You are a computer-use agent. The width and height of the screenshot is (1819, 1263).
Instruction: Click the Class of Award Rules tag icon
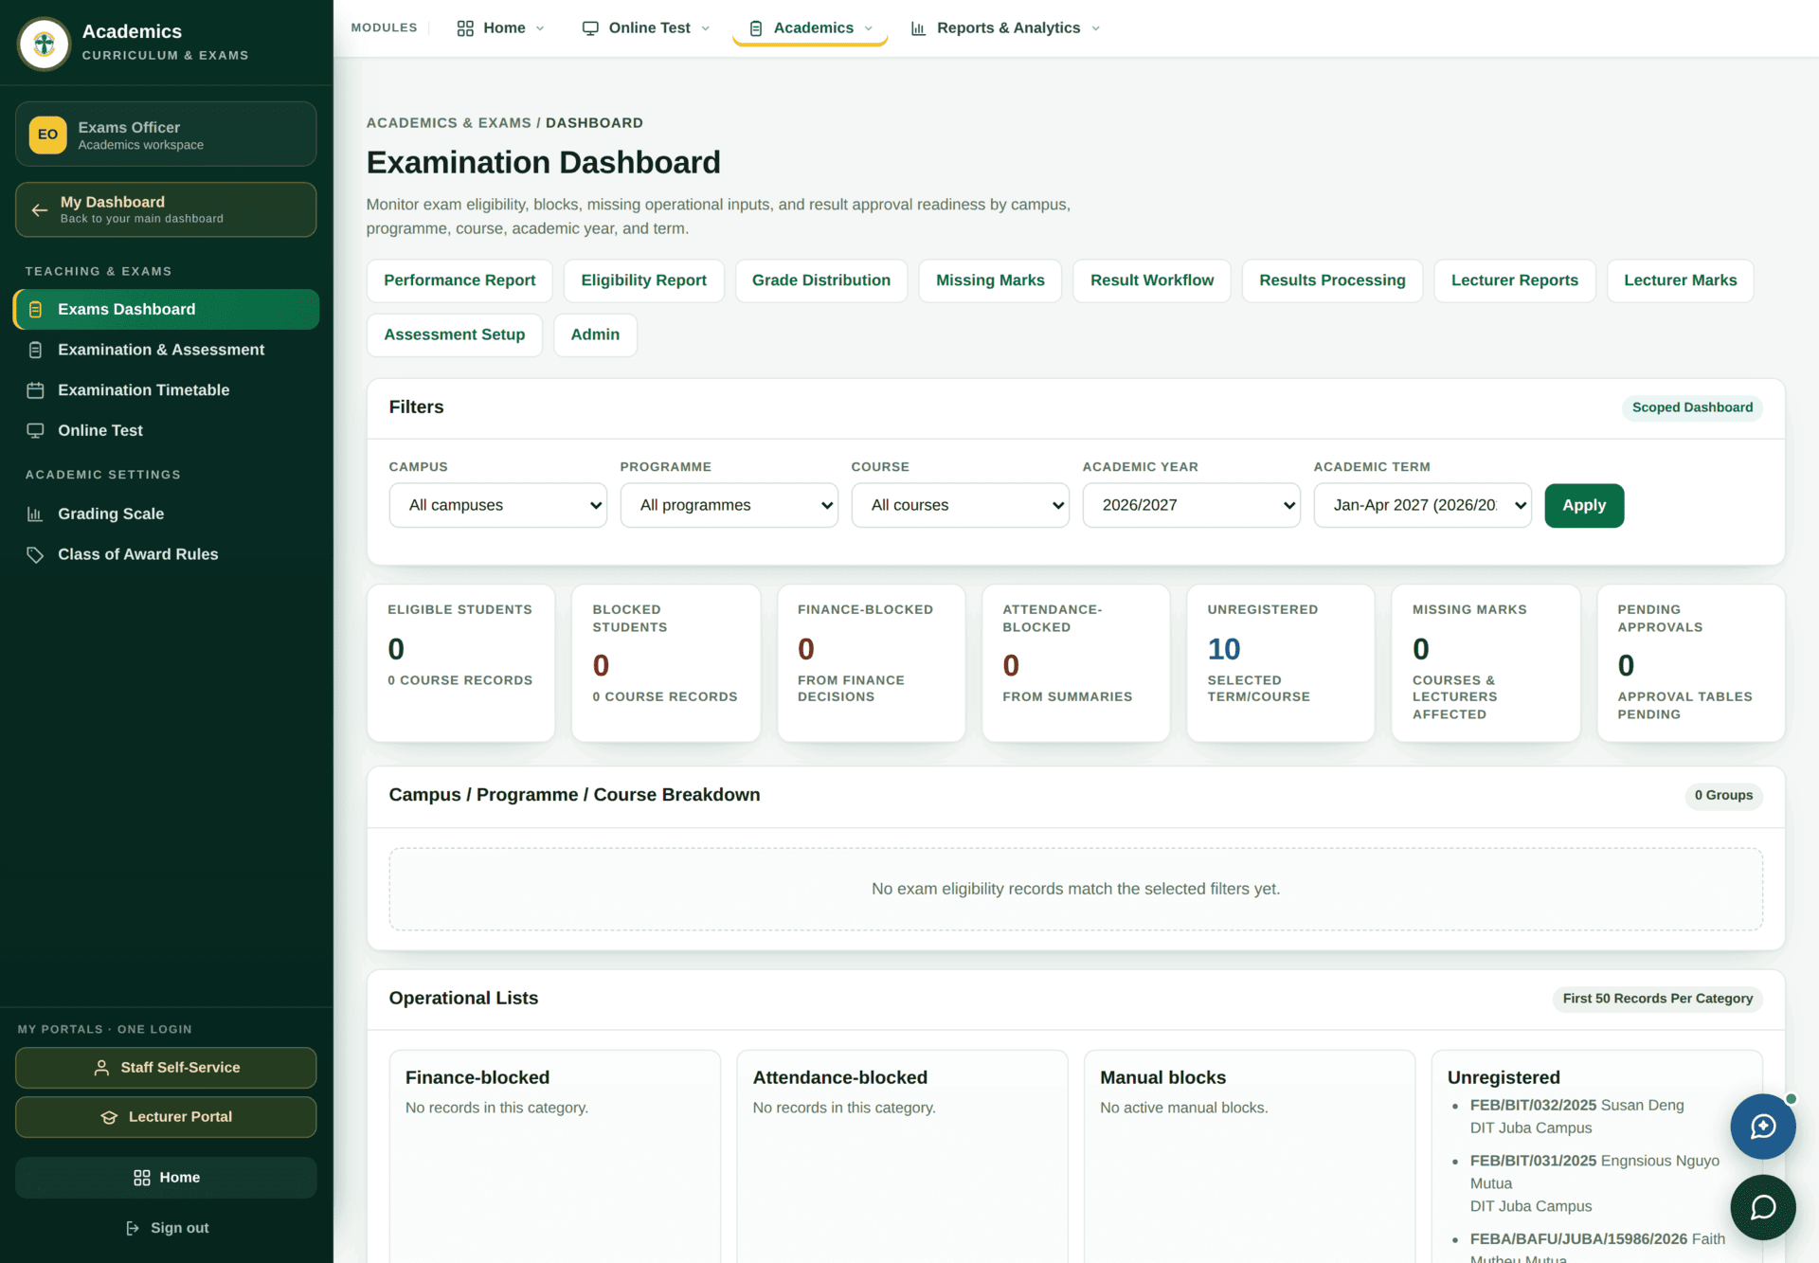click(x=35, y=554)
